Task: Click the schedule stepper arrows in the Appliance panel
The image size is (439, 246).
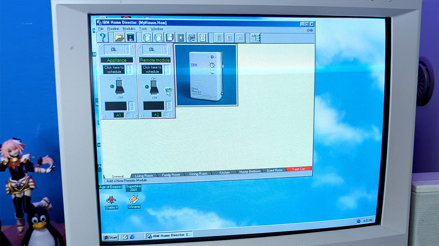Action: point(129,70)
